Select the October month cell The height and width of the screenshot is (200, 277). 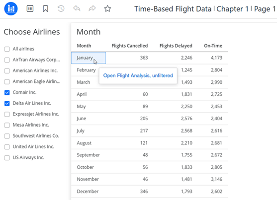tap(86, 167)
